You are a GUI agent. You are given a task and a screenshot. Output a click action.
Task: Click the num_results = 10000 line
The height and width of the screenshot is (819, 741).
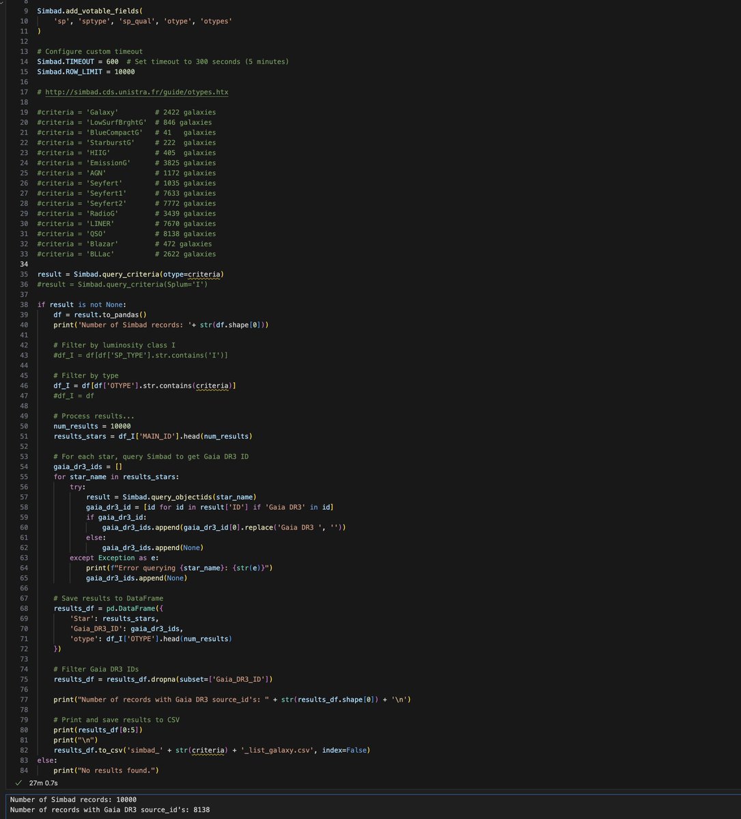pos(92,426)
